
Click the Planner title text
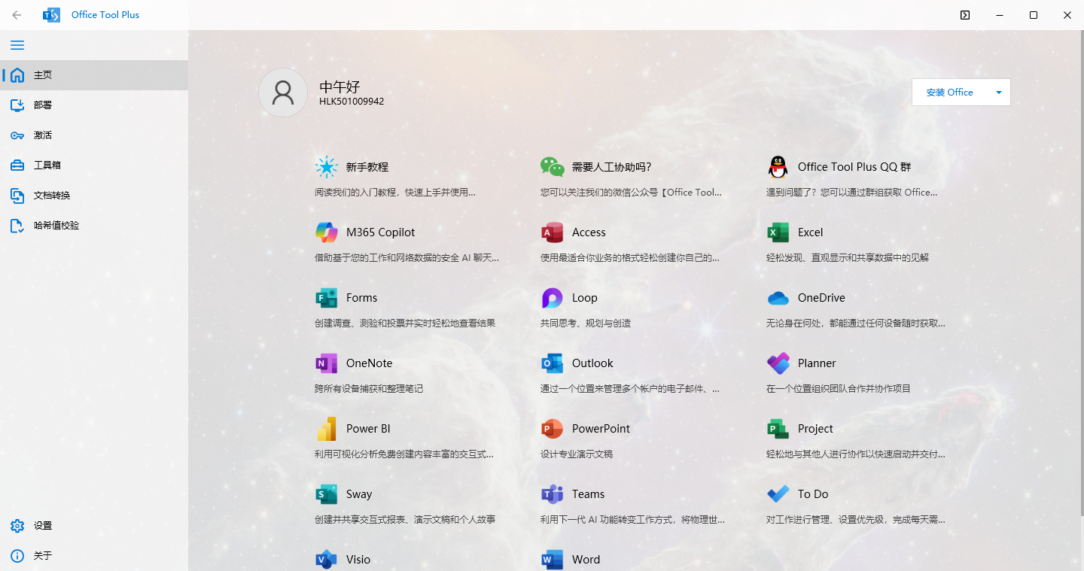click(817, 363)
